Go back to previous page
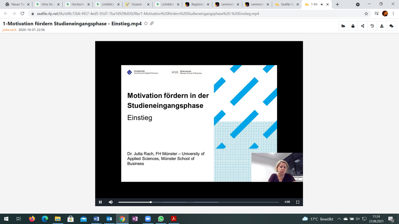This screenshot has height=224, width=399. coord(6,14)
